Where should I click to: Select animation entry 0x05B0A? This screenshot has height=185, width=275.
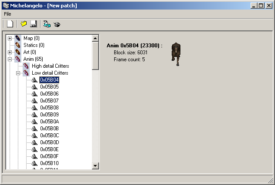coord(49,122)
